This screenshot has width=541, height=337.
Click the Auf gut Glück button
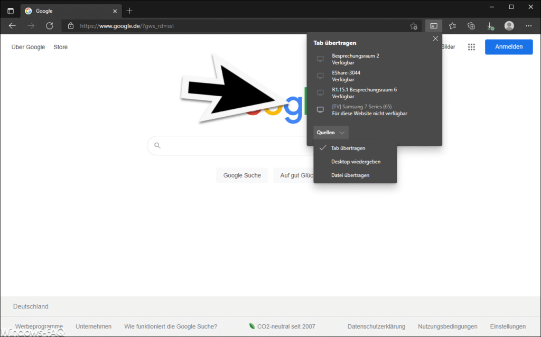tap(294, 175)
